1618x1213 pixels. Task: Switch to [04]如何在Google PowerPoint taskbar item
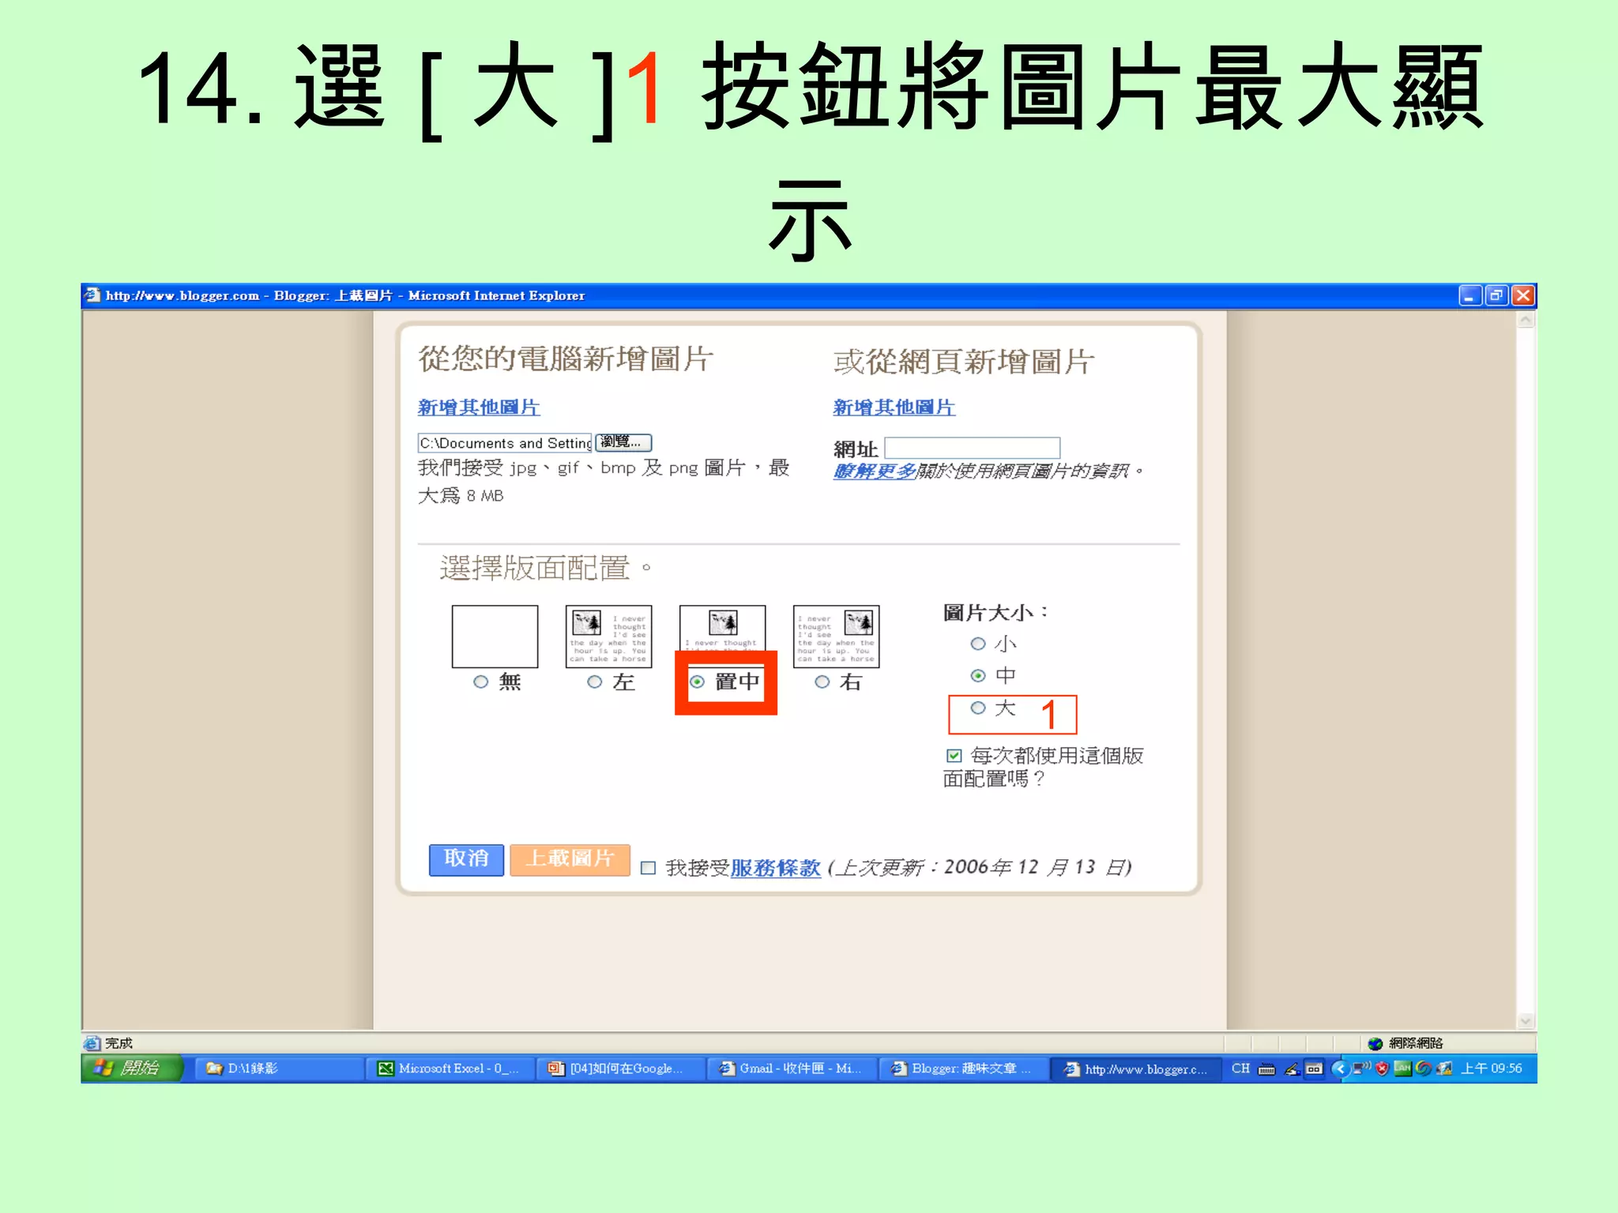pyautogui.click(x=620, y=1068)
